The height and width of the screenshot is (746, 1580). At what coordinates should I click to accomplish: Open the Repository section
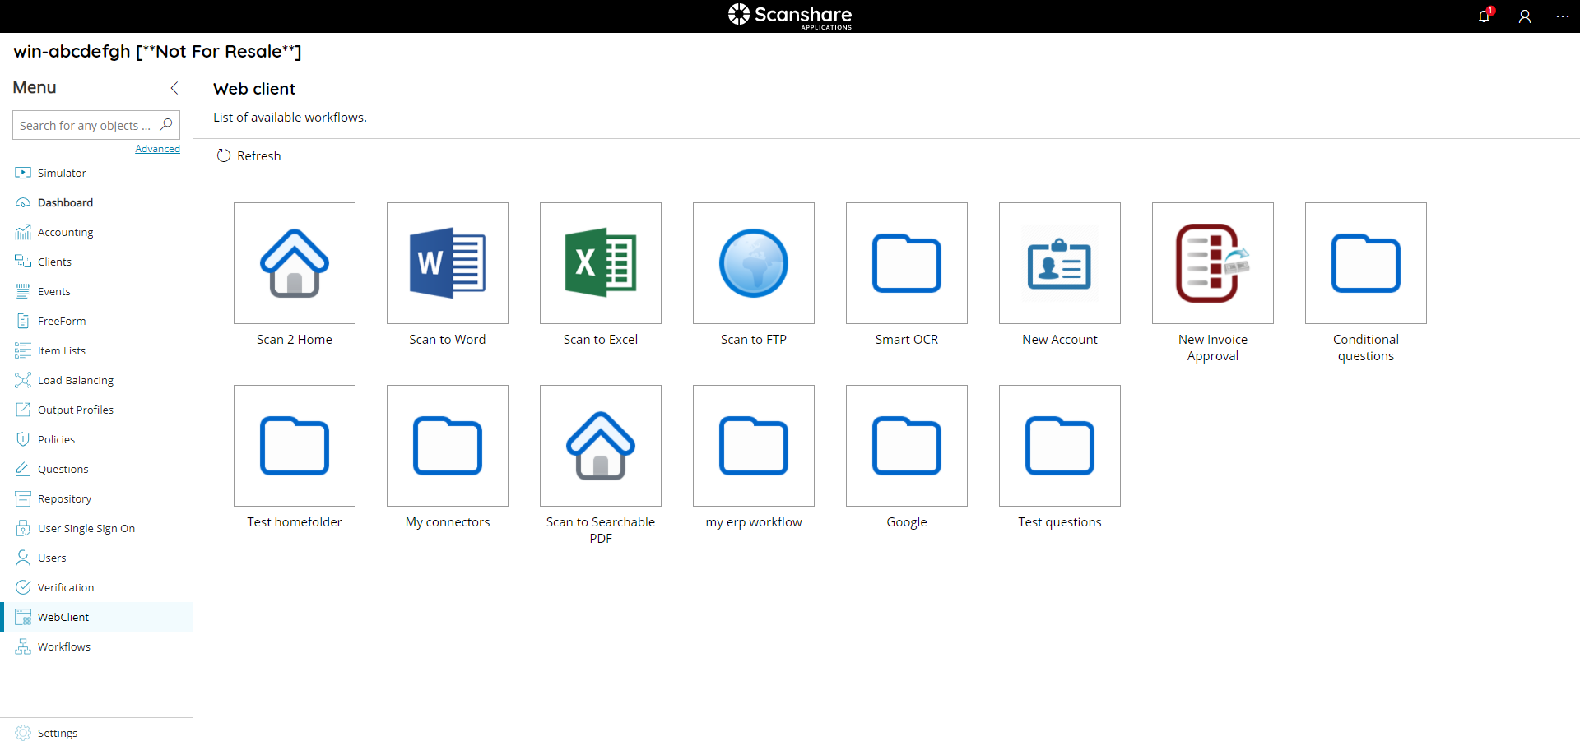point(62,498)
